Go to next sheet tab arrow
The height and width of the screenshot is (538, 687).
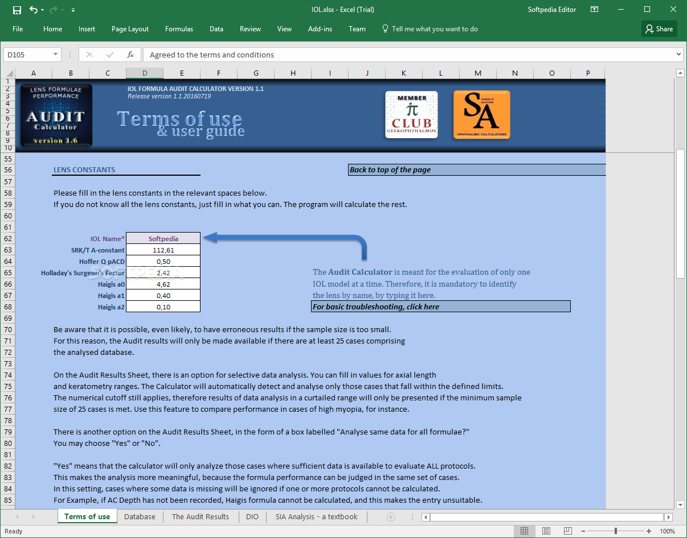point(33,517)
